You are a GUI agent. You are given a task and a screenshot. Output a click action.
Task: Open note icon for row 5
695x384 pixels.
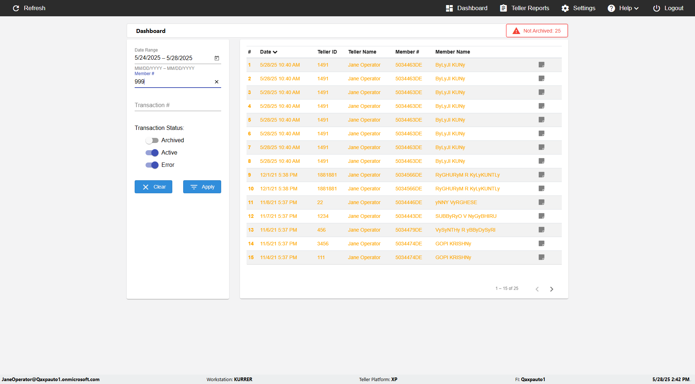point(542,120)
